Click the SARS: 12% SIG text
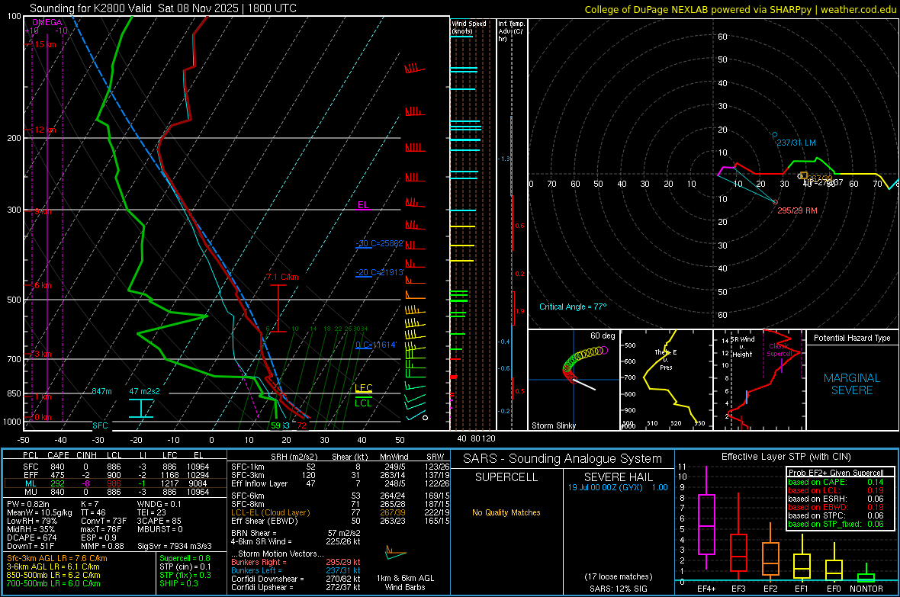 [x=618, y=589]
